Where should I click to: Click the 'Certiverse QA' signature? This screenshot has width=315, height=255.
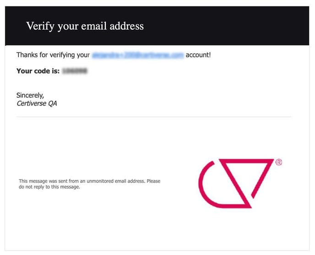point(37,103)
